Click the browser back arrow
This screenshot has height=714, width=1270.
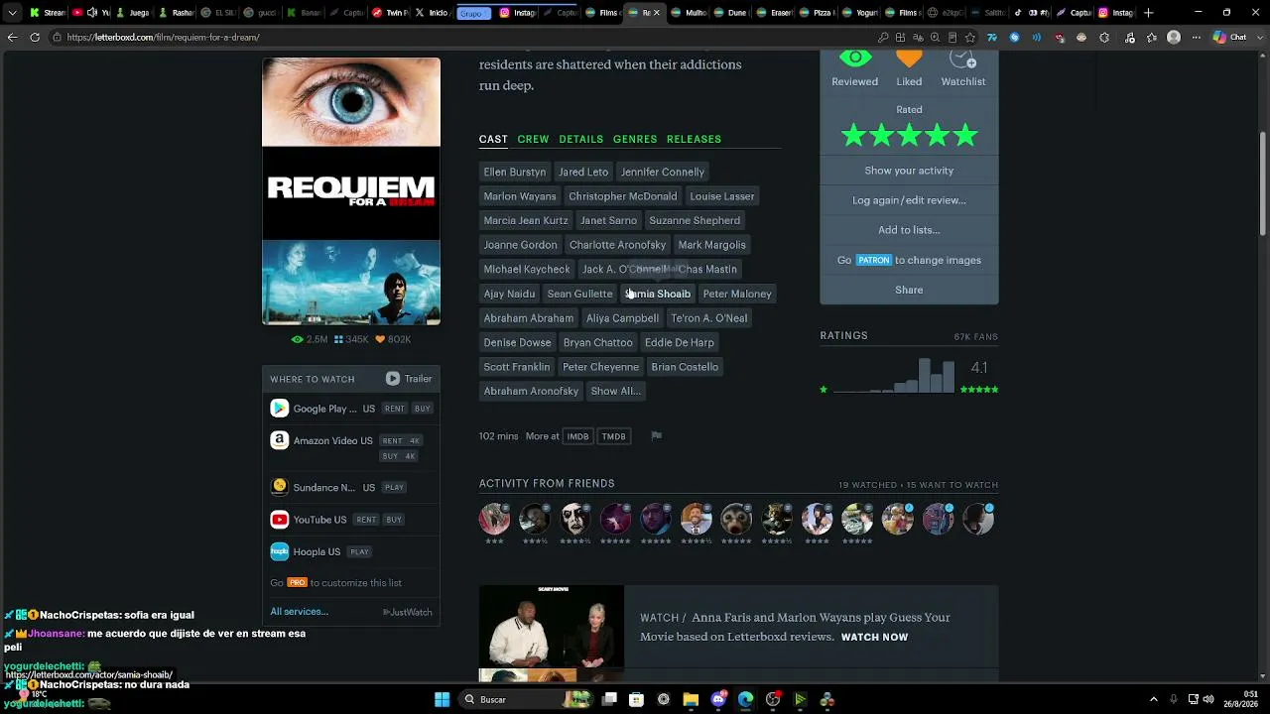click(x=12, y=37)
